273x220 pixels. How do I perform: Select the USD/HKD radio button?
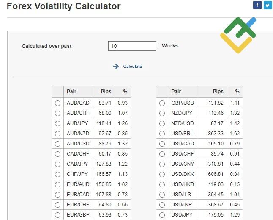coord(162,184)
